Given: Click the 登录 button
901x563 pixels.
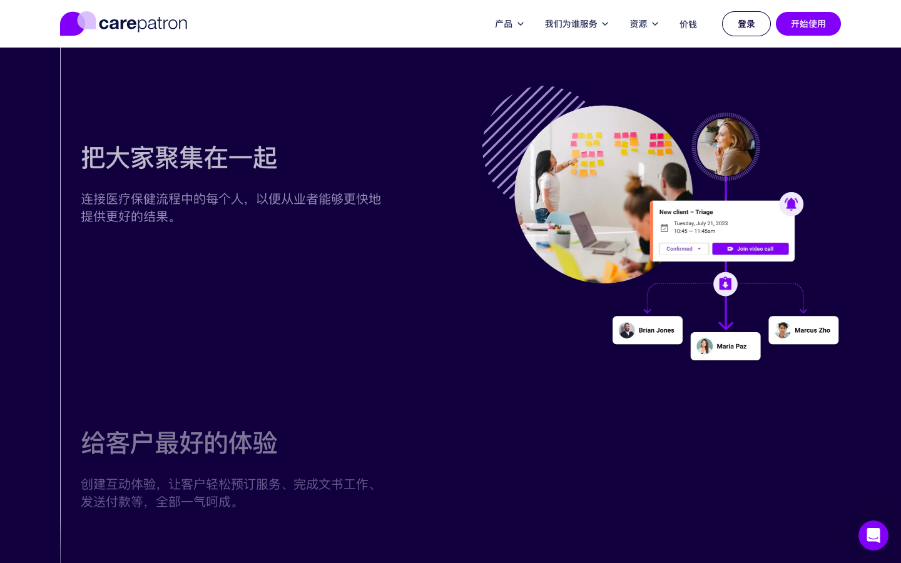Looking at the screenshot, I should (x=746, y=24).
